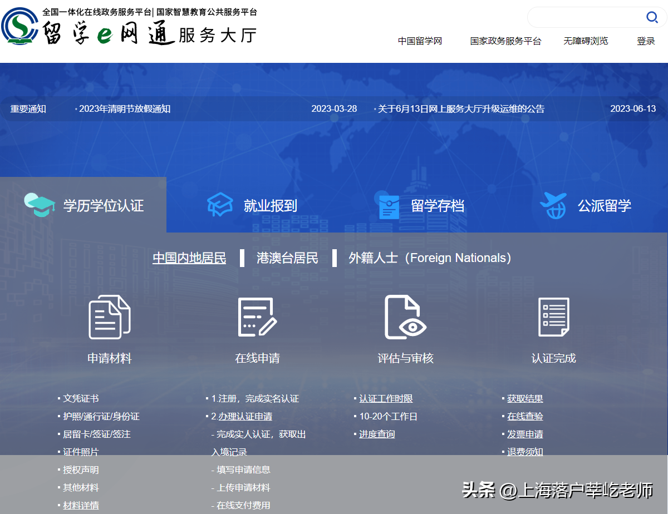Viewport: 668px width, 514px height.
Task: Click the 在线申请 form-and-pencil icon
Action: coord(257,317)
